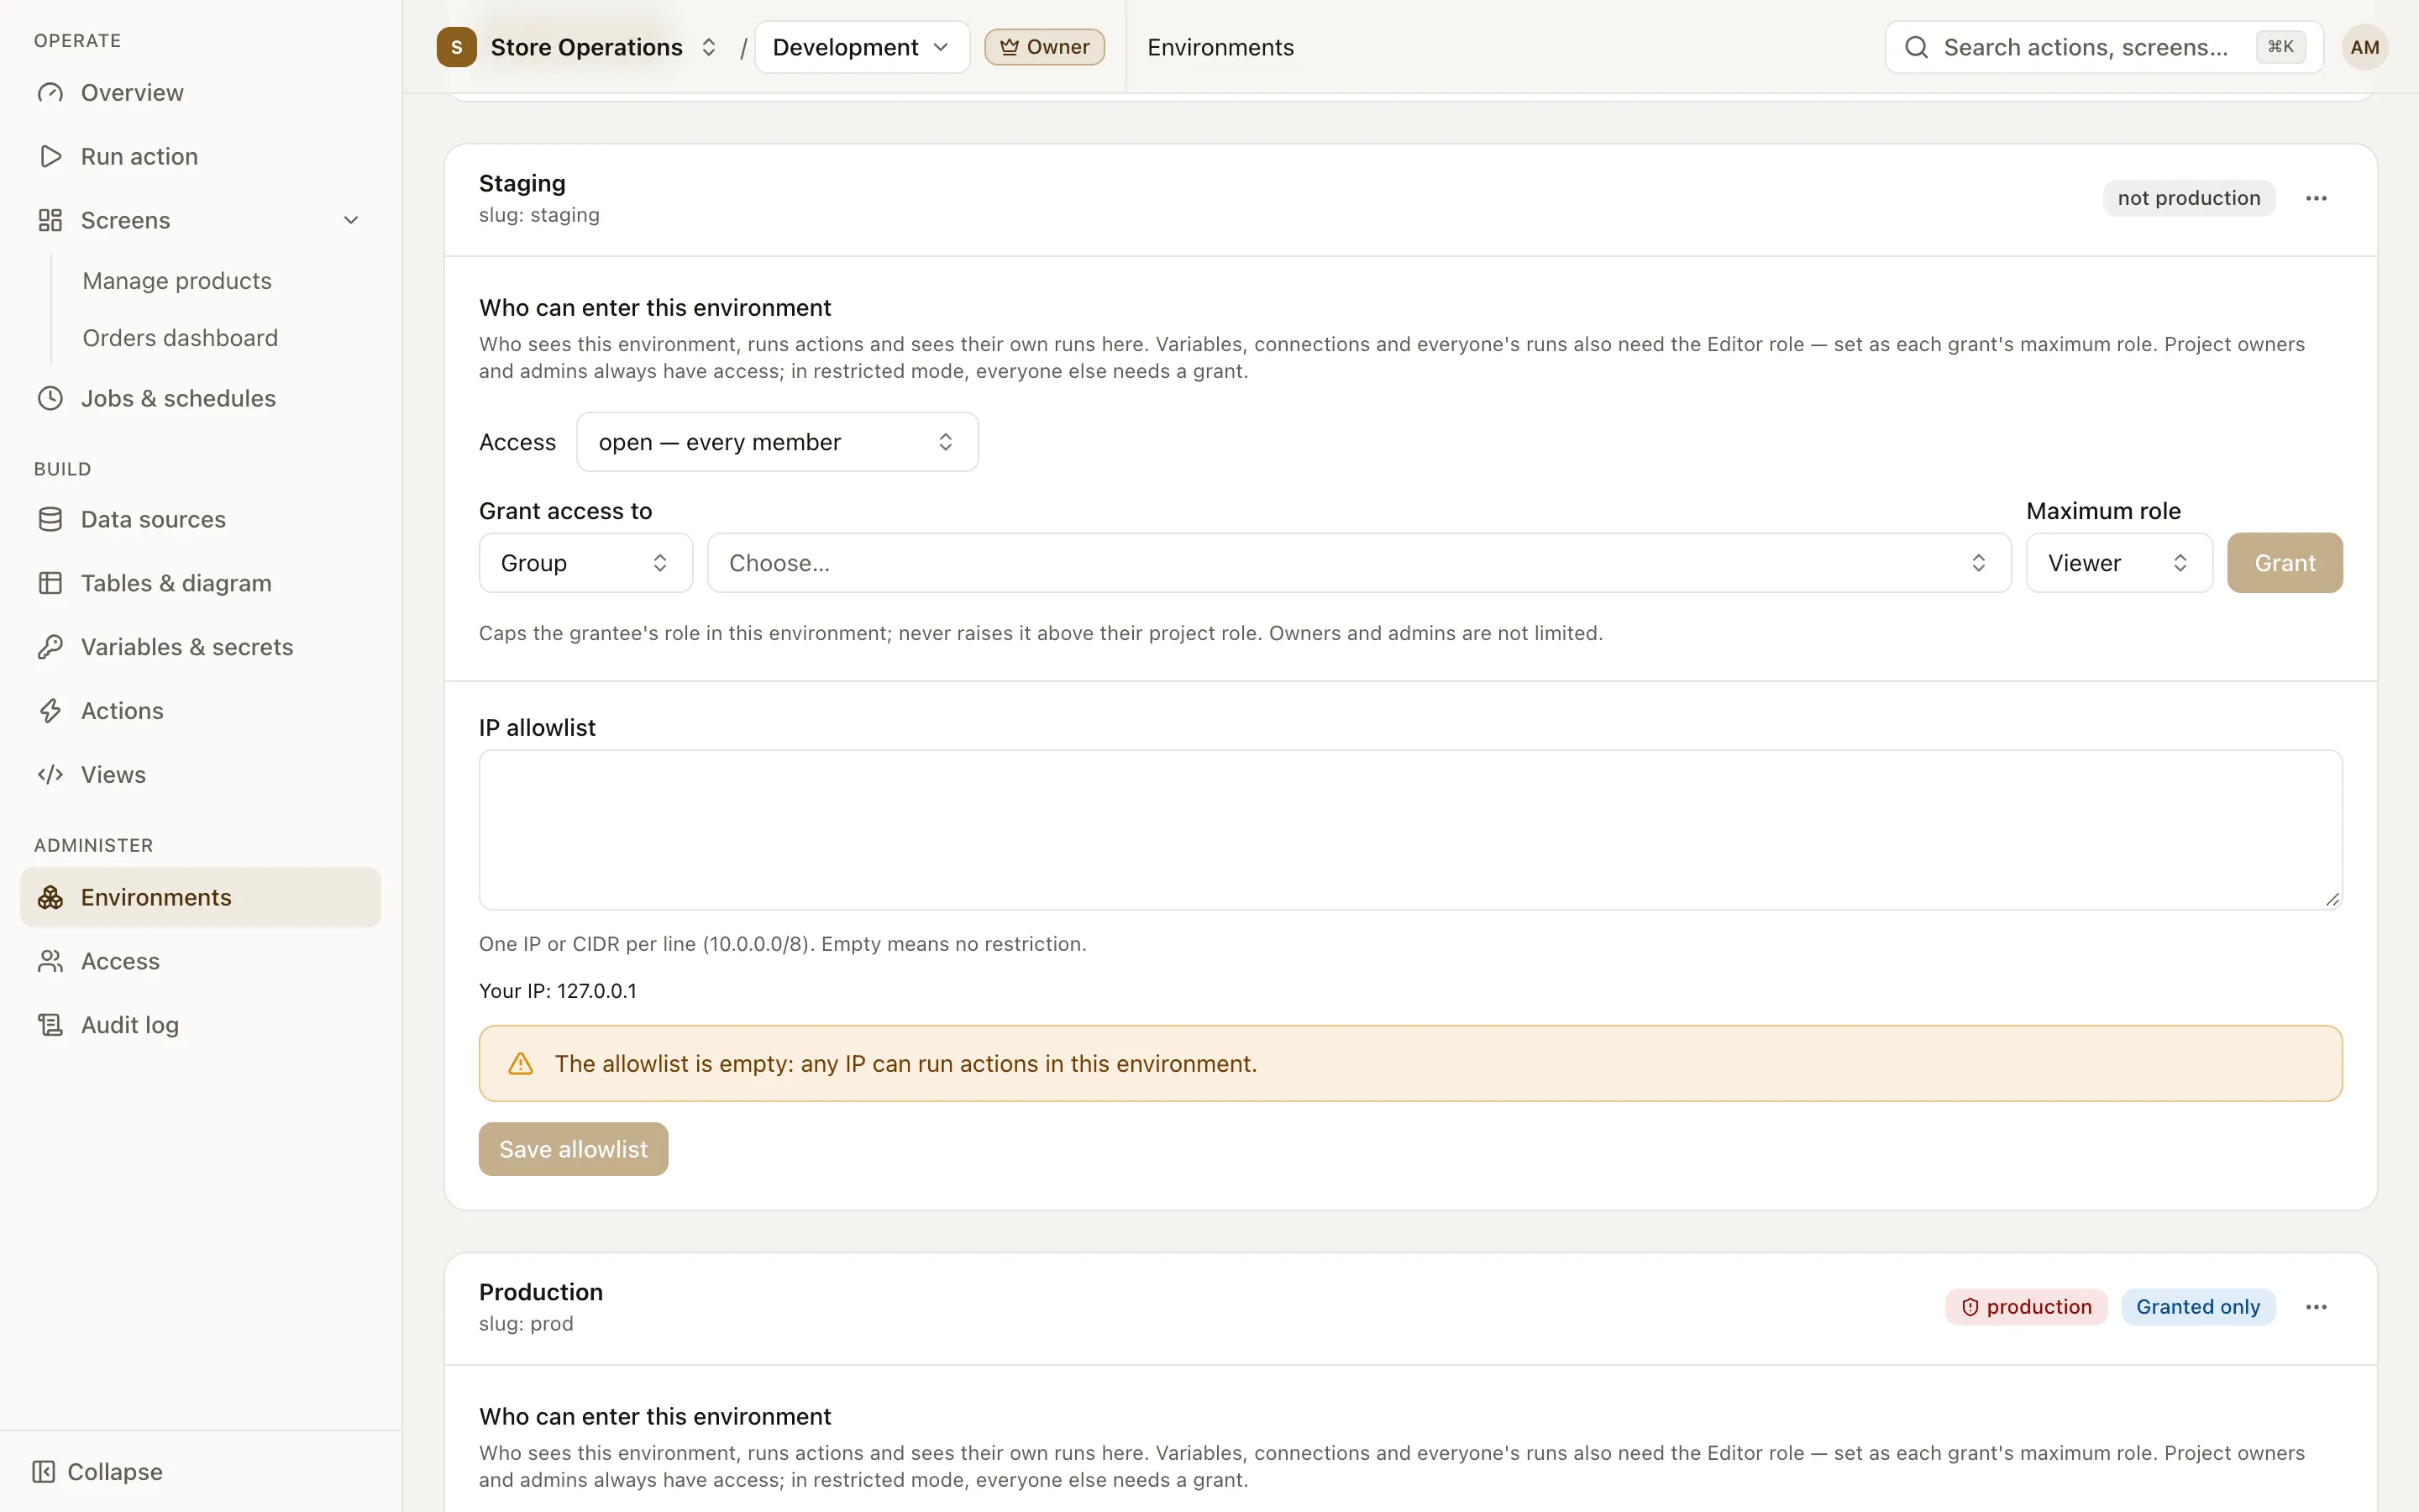Open Staging environment more options menu

[x=2316, y=198]
